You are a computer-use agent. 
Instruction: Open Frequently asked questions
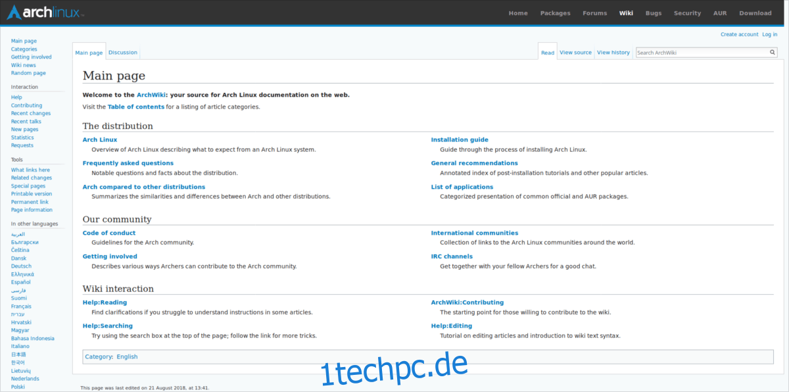point(128,163)
